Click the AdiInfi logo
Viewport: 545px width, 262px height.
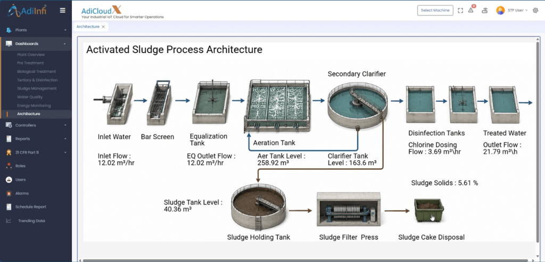point(27,11)
